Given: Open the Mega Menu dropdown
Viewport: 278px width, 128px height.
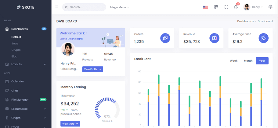Looking at the screenshot, I should tap(120, 7).
